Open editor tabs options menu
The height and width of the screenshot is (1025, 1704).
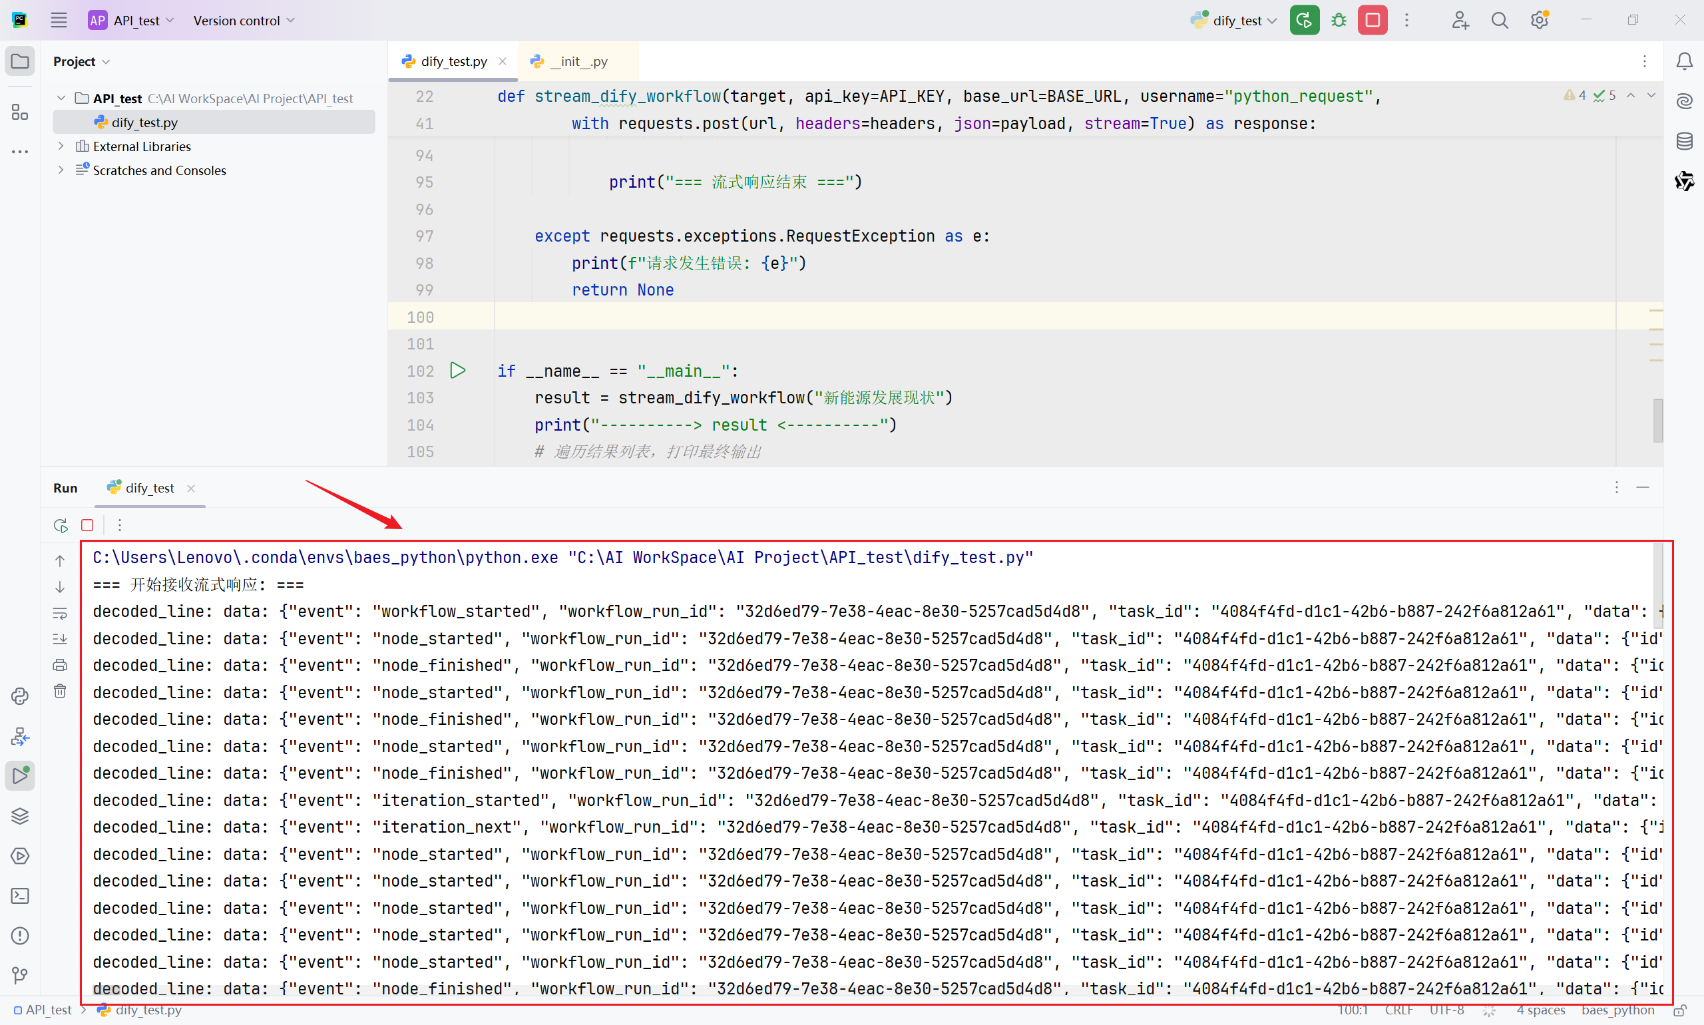coord(1645,61)
